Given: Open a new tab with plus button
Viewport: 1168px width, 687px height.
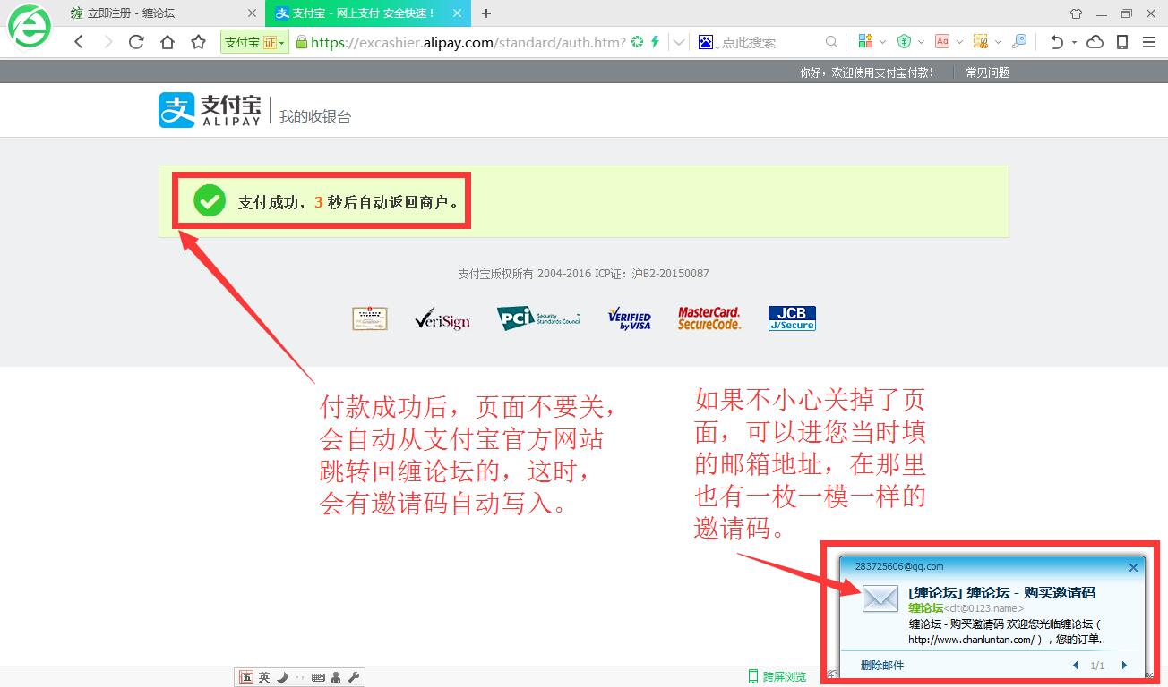Looking at the screenshot, I should coord(486,13).
